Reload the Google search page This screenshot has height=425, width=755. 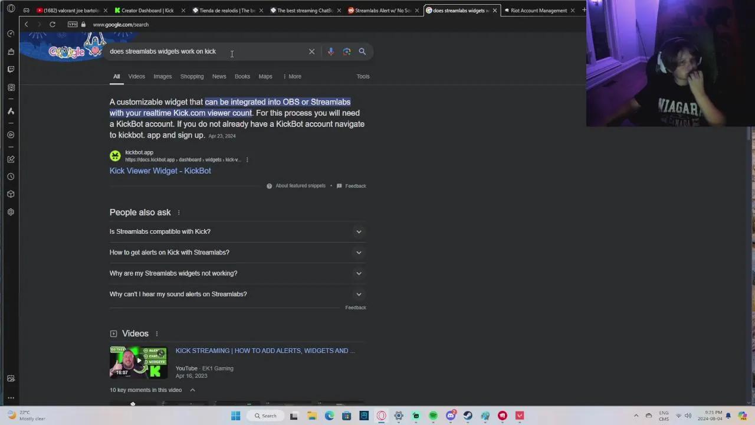(52, 24)
